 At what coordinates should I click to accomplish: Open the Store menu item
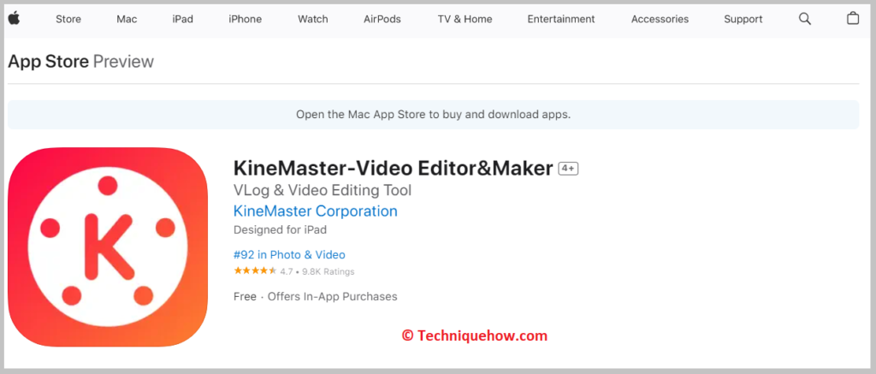pos(68,19)
